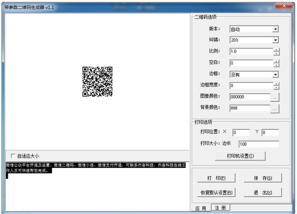Viewport: 297px width, 214px height.
Task: Click the 保存 button
Action: pos(263,178)
